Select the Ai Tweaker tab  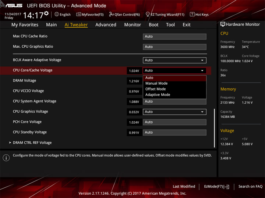tap(76, 25)
